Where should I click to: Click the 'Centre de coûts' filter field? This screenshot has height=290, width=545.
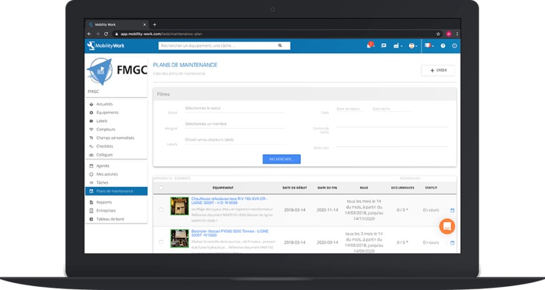click(x=393, y=125)
